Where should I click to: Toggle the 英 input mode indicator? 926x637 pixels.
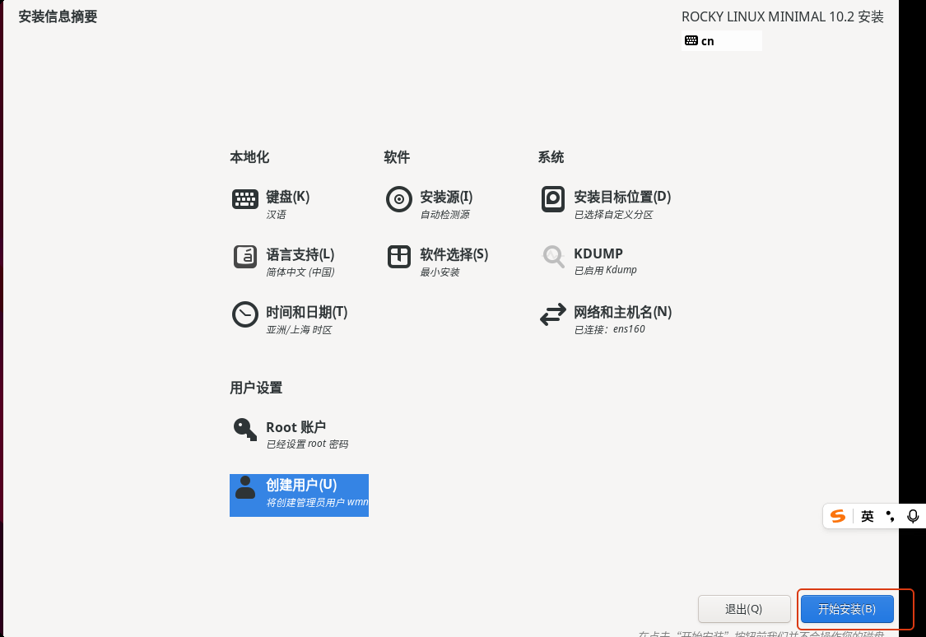coord(868,517)
